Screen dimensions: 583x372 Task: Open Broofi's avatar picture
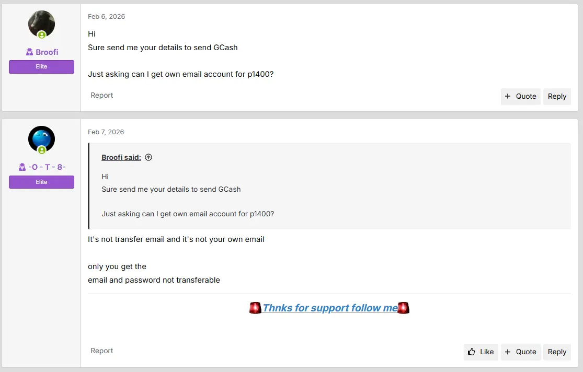41,24
